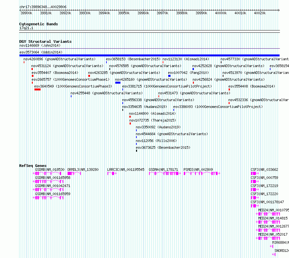
Task: Click the 39900k ruler tick label
Action: click(26, 13)
